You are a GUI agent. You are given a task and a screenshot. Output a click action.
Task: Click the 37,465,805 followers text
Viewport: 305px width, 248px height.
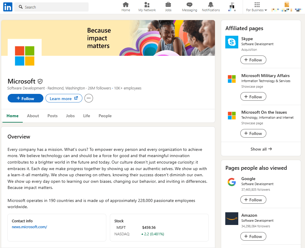(256, 190)
